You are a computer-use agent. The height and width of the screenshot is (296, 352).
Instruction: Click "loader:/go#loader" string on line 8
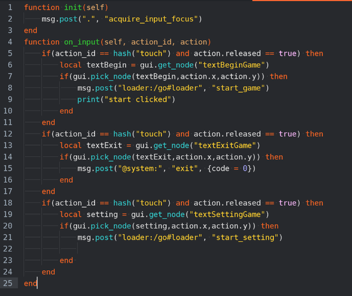click(160, 88)
